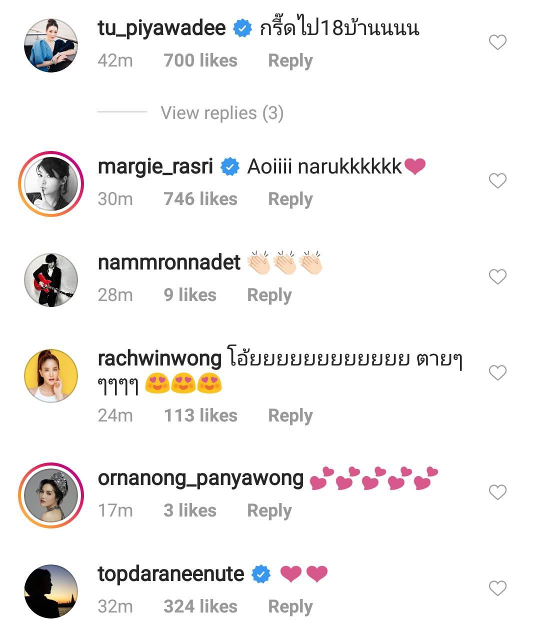Open tu_piyawadee's profile picture
The height and width of the screenshot is (635, 540).
[x=51, y=45]
